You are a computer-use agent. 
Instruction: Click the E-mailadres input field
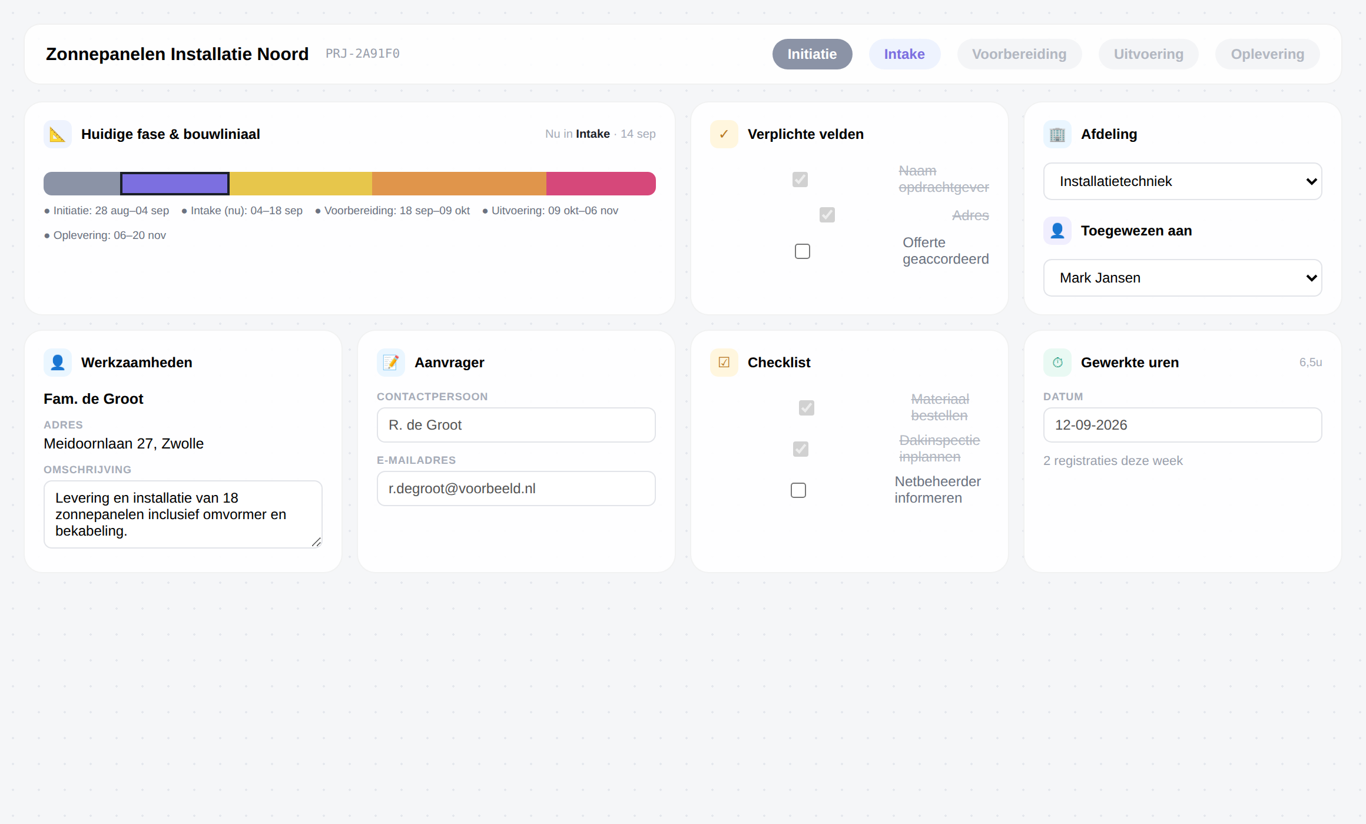(x=516, y=489)
